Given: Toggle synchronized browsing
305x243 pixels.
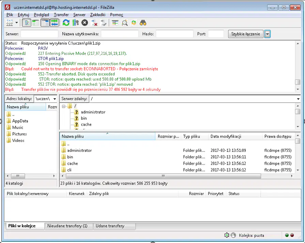Looking at the screenshot, I should (134, 23).
